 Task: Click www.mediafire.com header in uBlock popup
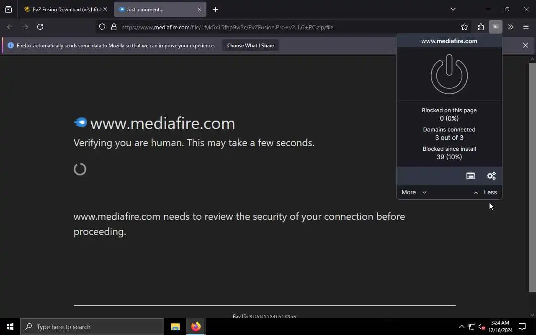(449, 41)
